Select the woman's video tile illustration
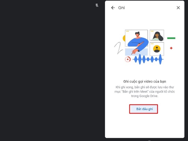 tap(157, 35)
